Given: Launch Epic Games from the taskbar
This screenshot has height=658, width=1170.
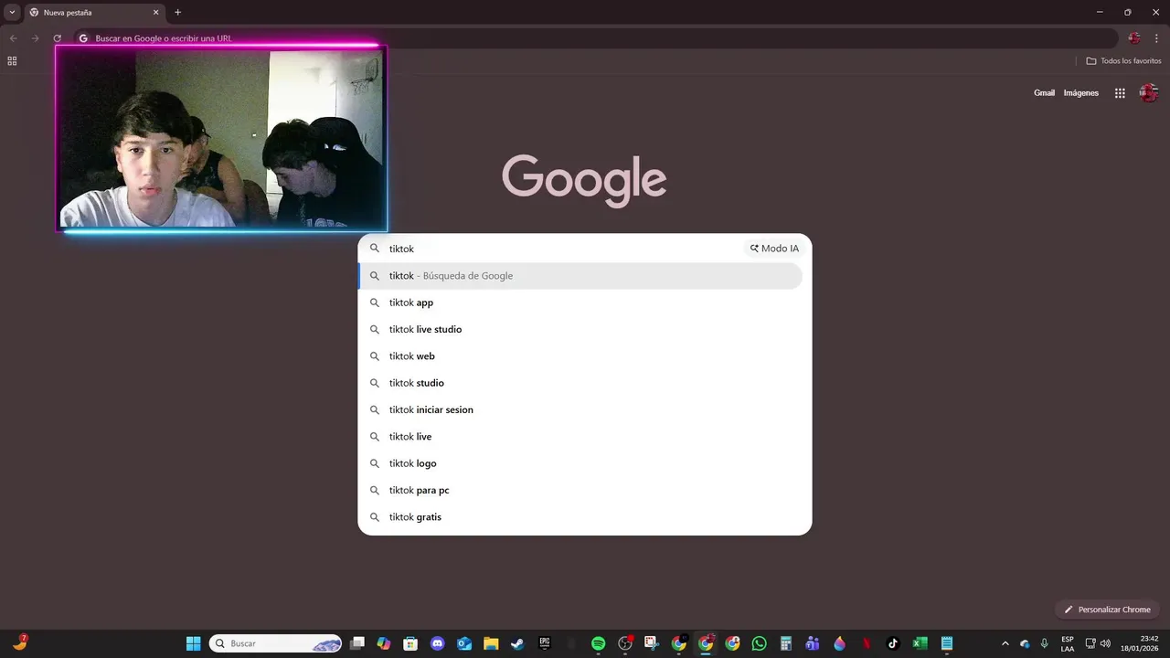Looking at the screenshot, I should (545, 643).
